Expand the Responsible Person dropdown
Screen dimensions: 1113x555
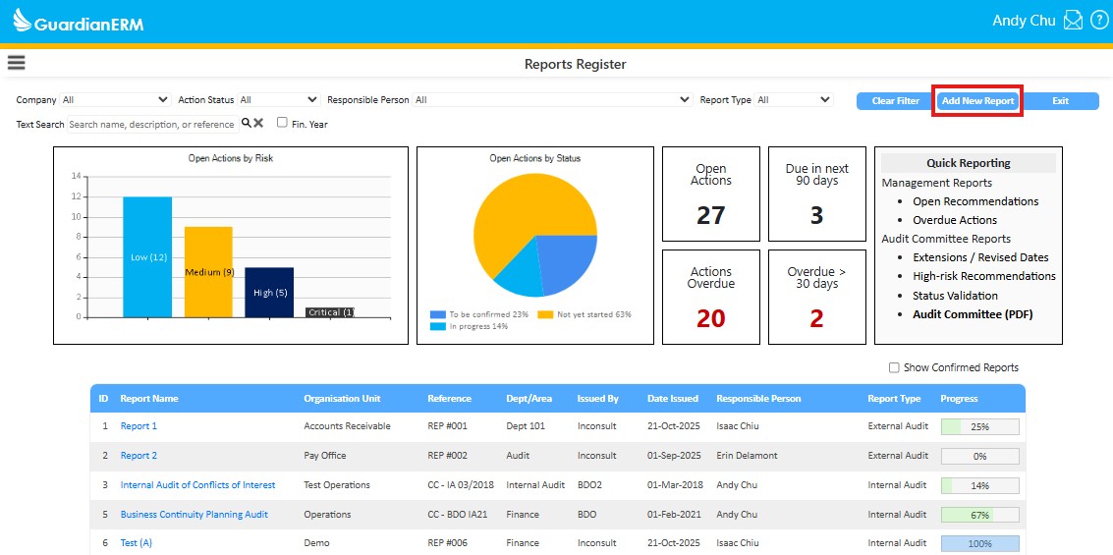pos(552,100)
